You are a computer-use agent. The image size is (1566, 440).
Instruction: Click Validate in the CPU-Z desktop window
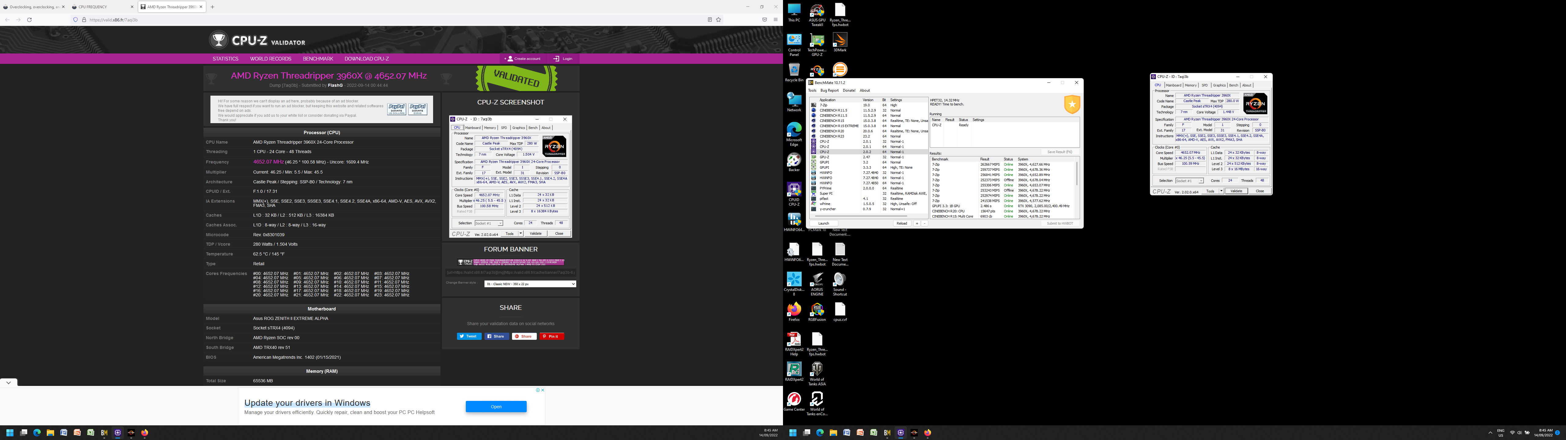coord(1237,191)
